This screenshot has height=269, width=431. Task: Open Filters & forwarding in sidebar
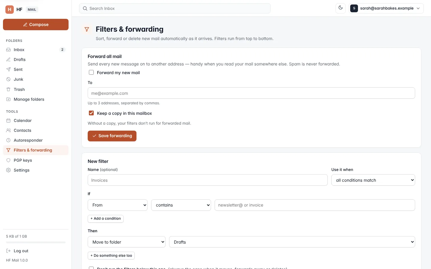click(x=36, y=150)
